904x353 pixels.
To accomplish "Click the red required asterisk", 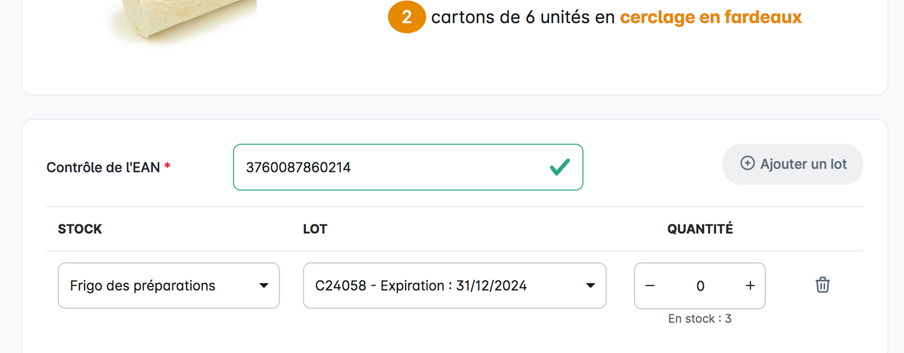I will coord(168,167).
